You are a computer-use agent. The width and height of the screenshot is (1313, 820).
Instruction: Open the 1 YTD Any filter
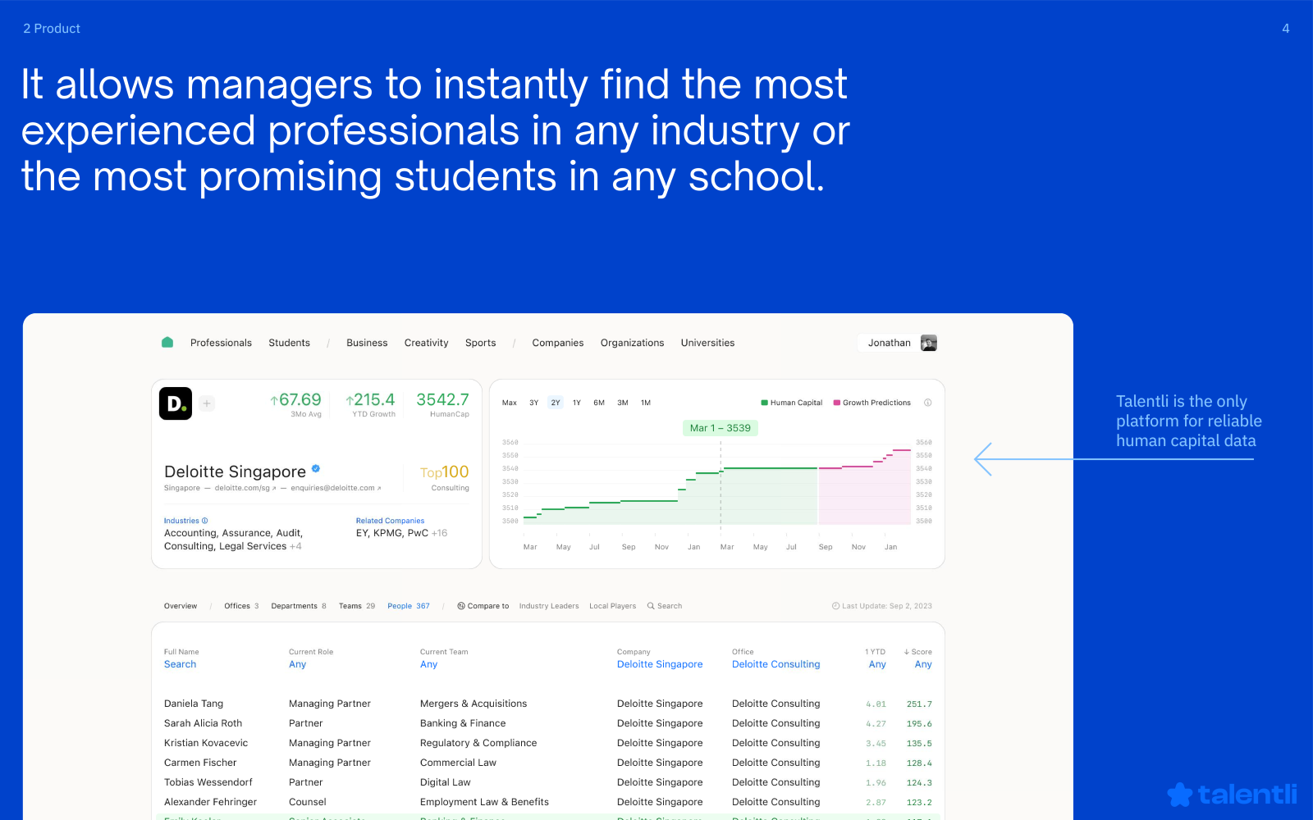click(x=877, y=664)
